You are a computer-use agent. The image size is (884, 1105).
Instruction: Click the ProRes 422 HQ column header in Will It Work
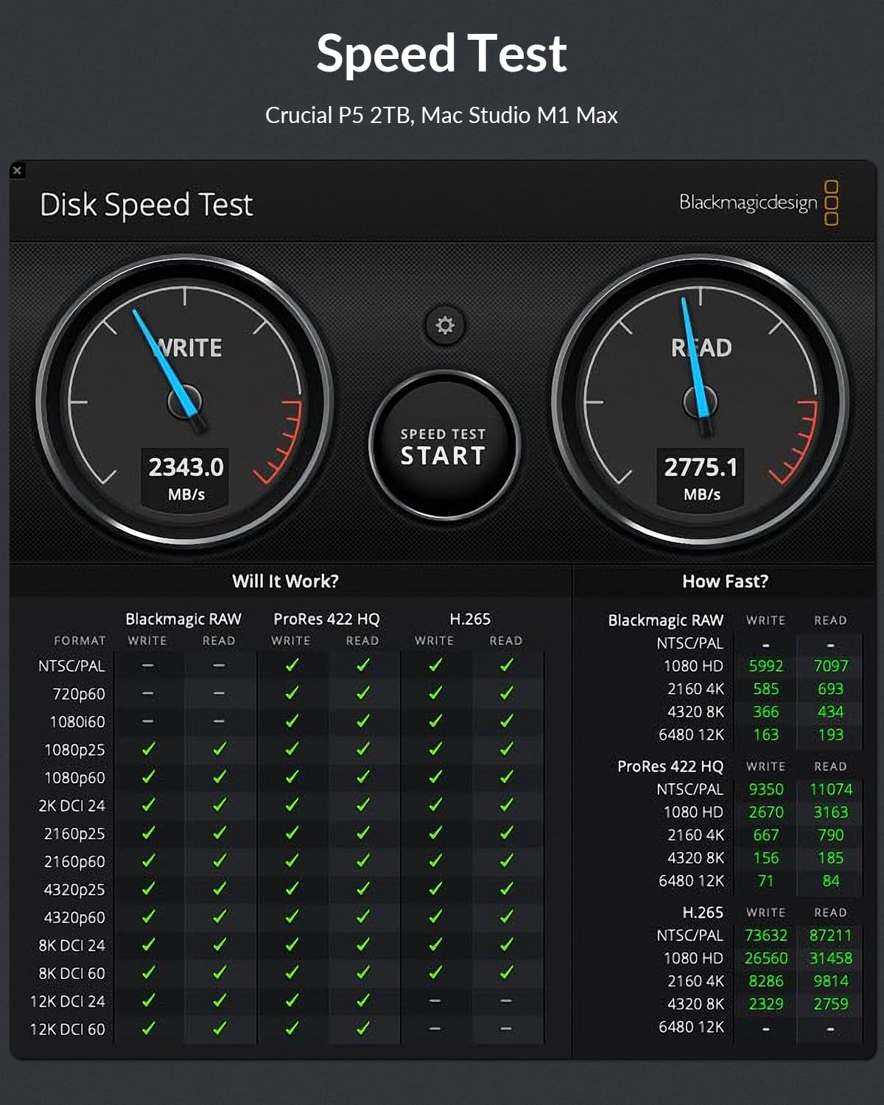(326, 619)
